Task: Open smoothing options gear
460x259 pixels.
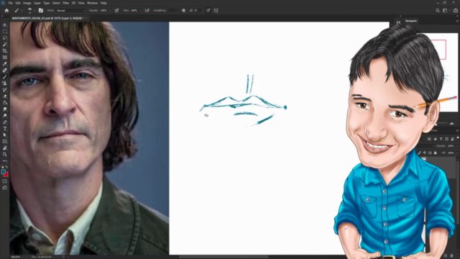Action: coord(184,11)
